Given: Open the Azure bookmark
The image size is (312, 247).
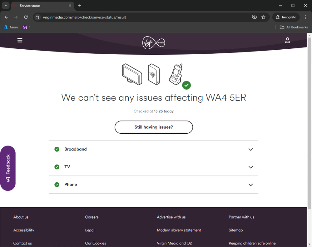Looking at the screenshot, I should click(x=11, y=27).
